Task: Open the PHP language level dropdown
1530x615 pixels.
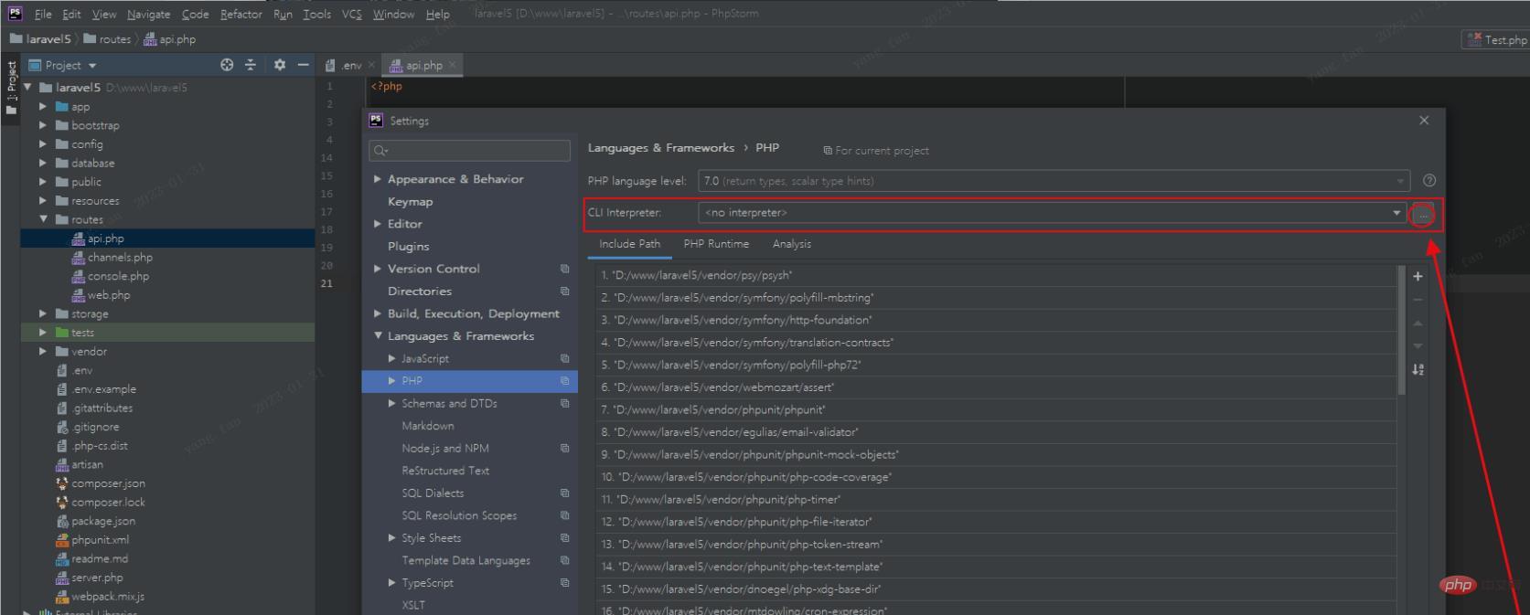Action: click(x=1400, y=181)
